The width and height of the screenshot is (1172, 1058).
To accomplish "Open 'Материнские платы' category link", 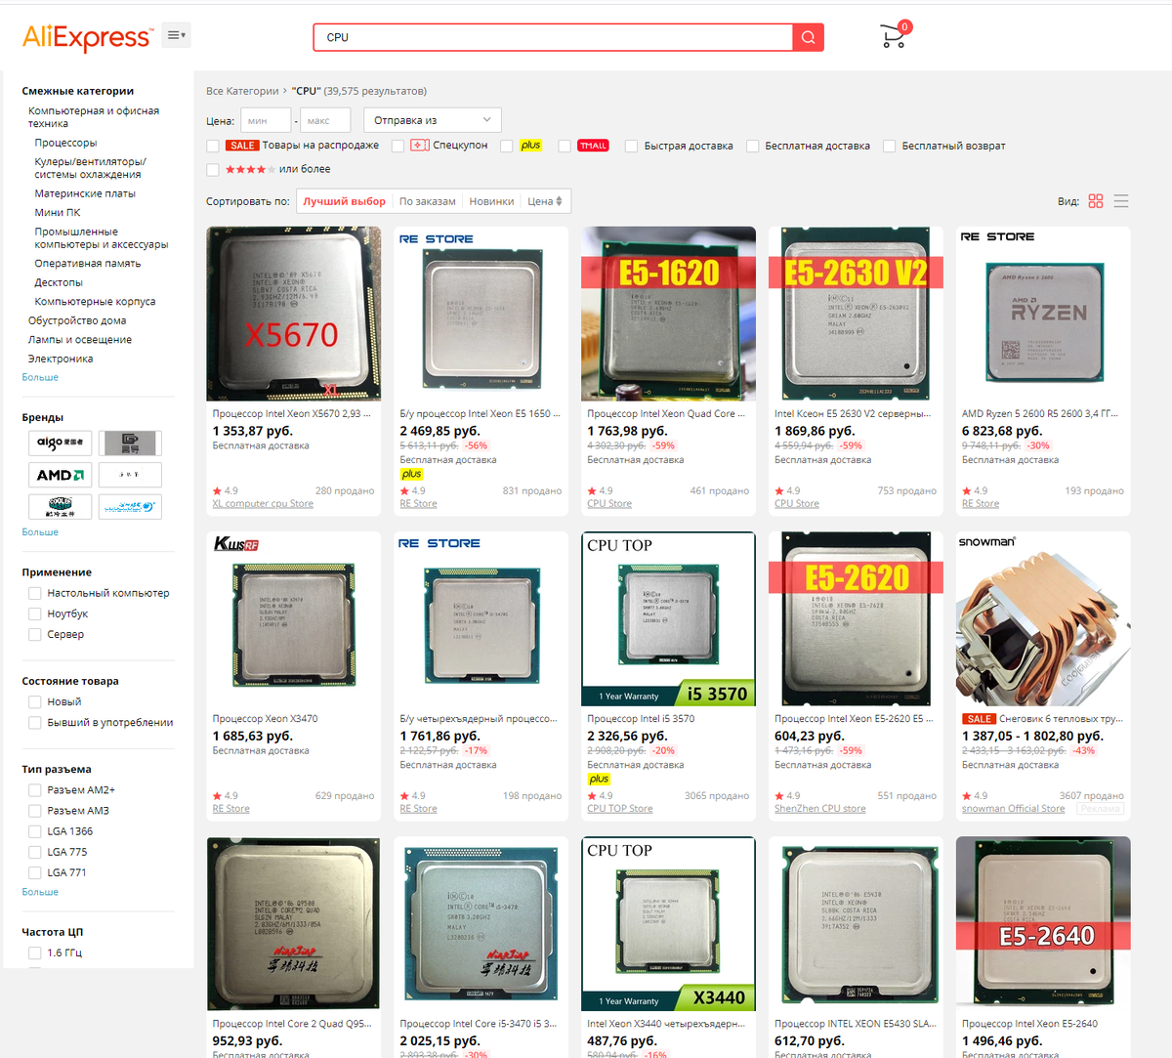I will [85, 193].
